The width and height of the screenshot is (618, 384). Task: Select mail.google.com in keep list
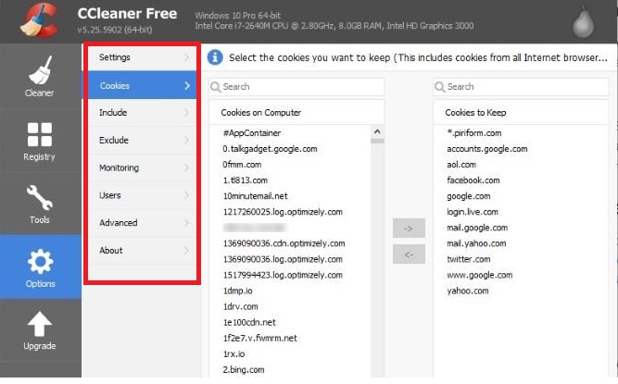tap(477, 228)
